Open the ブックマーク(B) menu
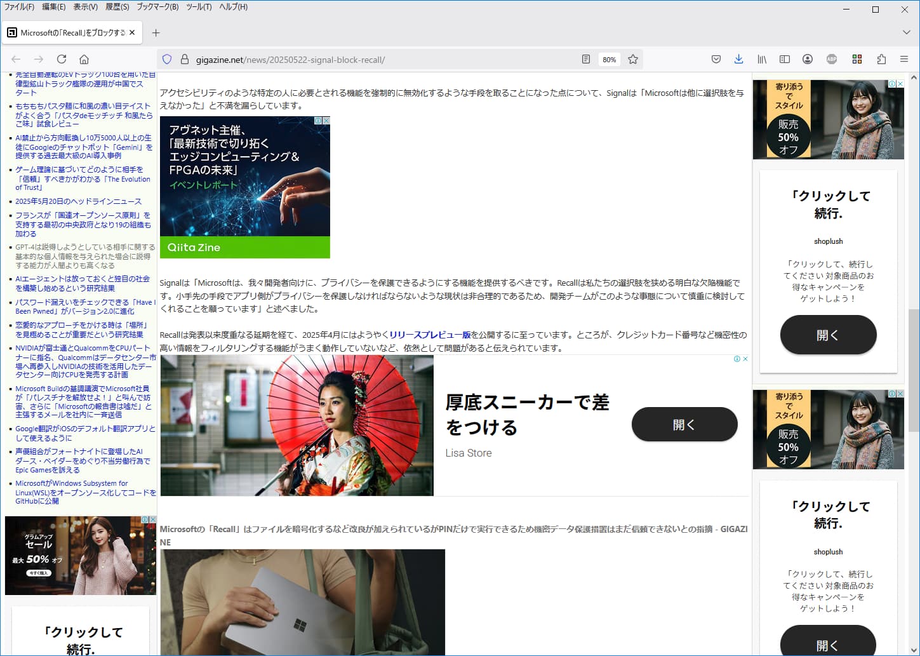920x656 pixels. [157, 7]
